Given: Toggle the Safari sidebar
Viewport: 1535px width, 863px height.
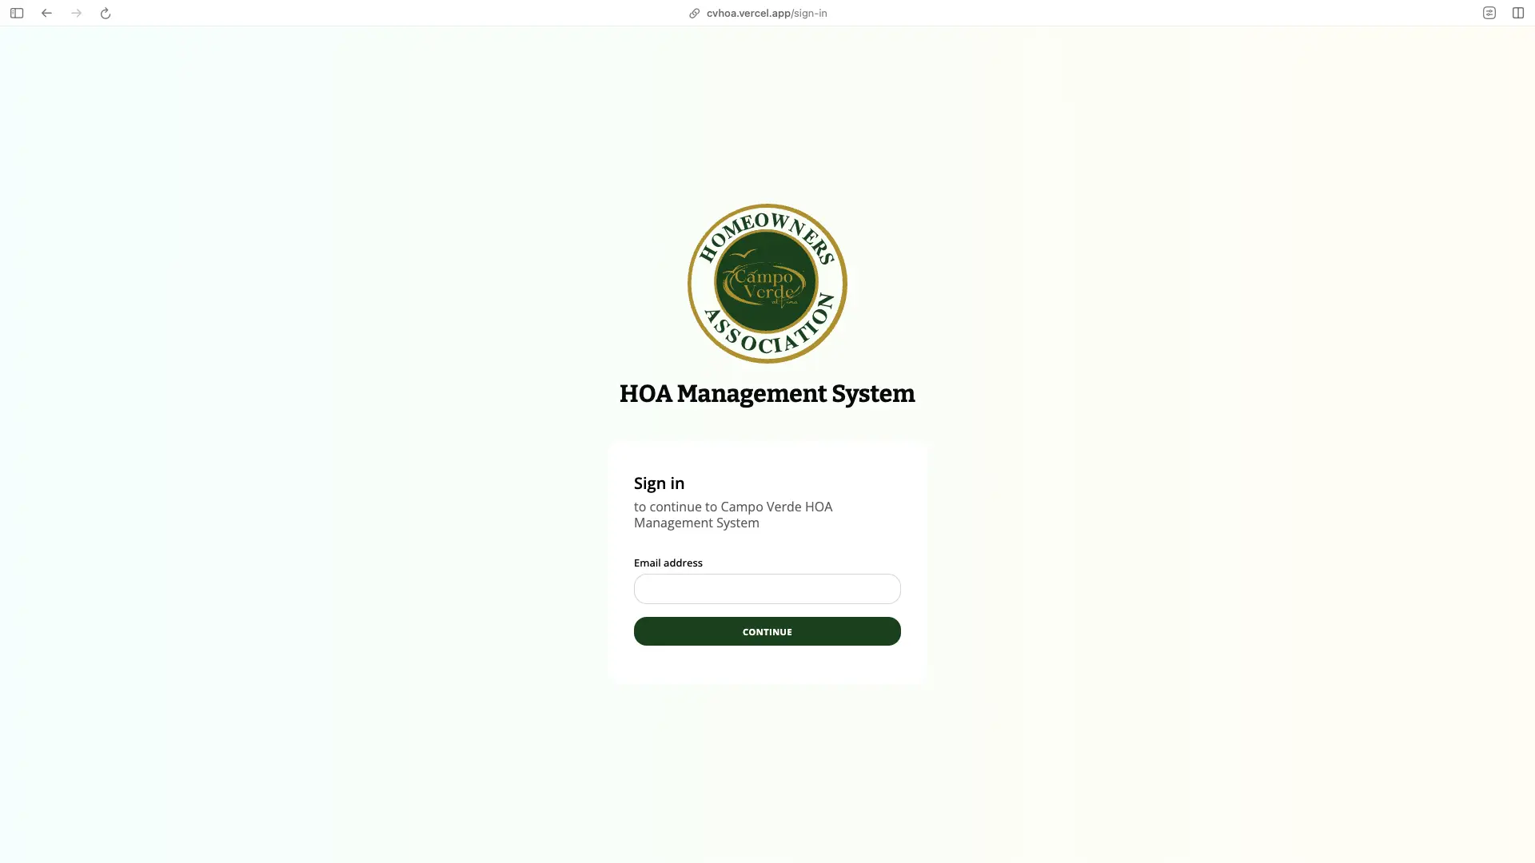Looking at the screenshot, I should click(x=16, y=13).
